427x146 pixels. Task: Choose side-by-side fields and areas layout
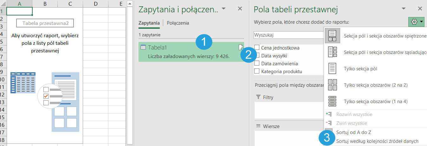(332, 52)
